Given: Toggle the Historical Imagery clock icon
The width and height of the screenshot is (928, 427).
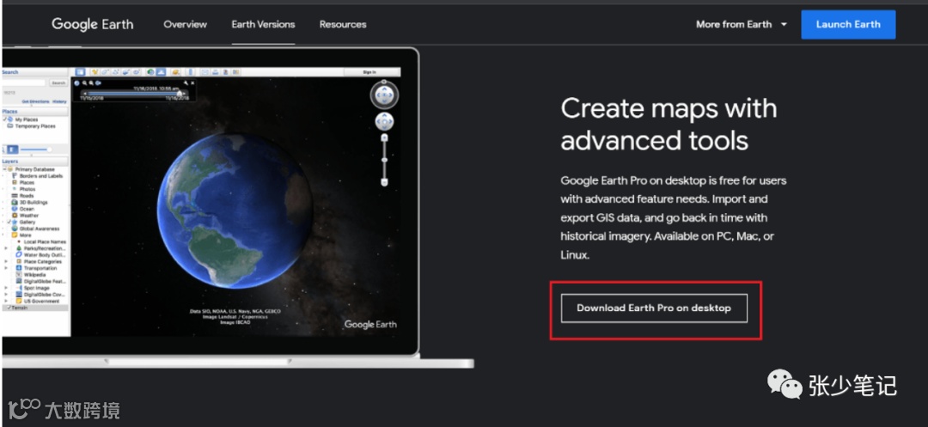Looking at the screenshot, I should point(151,72).
